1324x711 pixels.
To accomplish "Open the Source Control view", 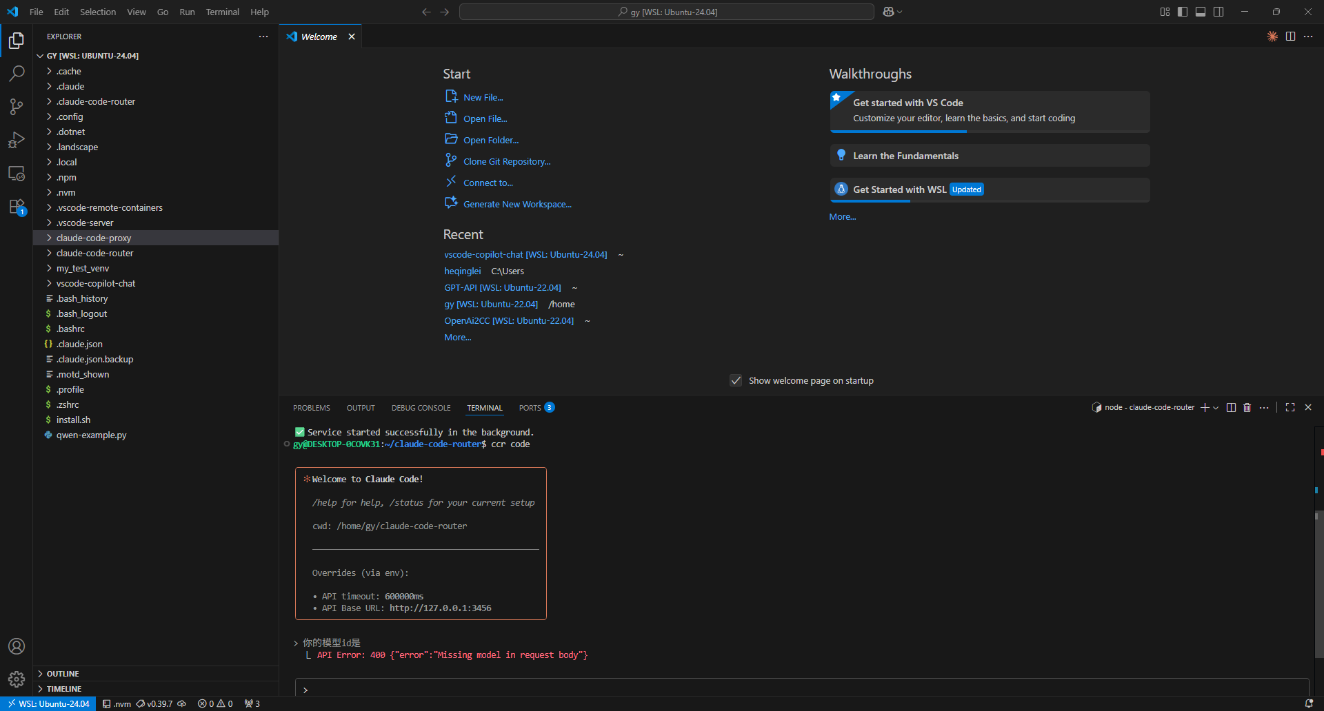I will pyautogui.click(x=17, y=107).
